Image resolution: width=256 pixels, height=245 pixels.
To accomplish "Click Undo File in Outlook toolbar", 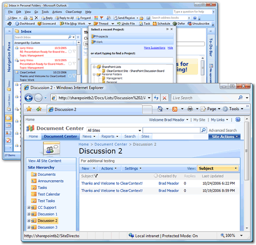I will 126,24.
